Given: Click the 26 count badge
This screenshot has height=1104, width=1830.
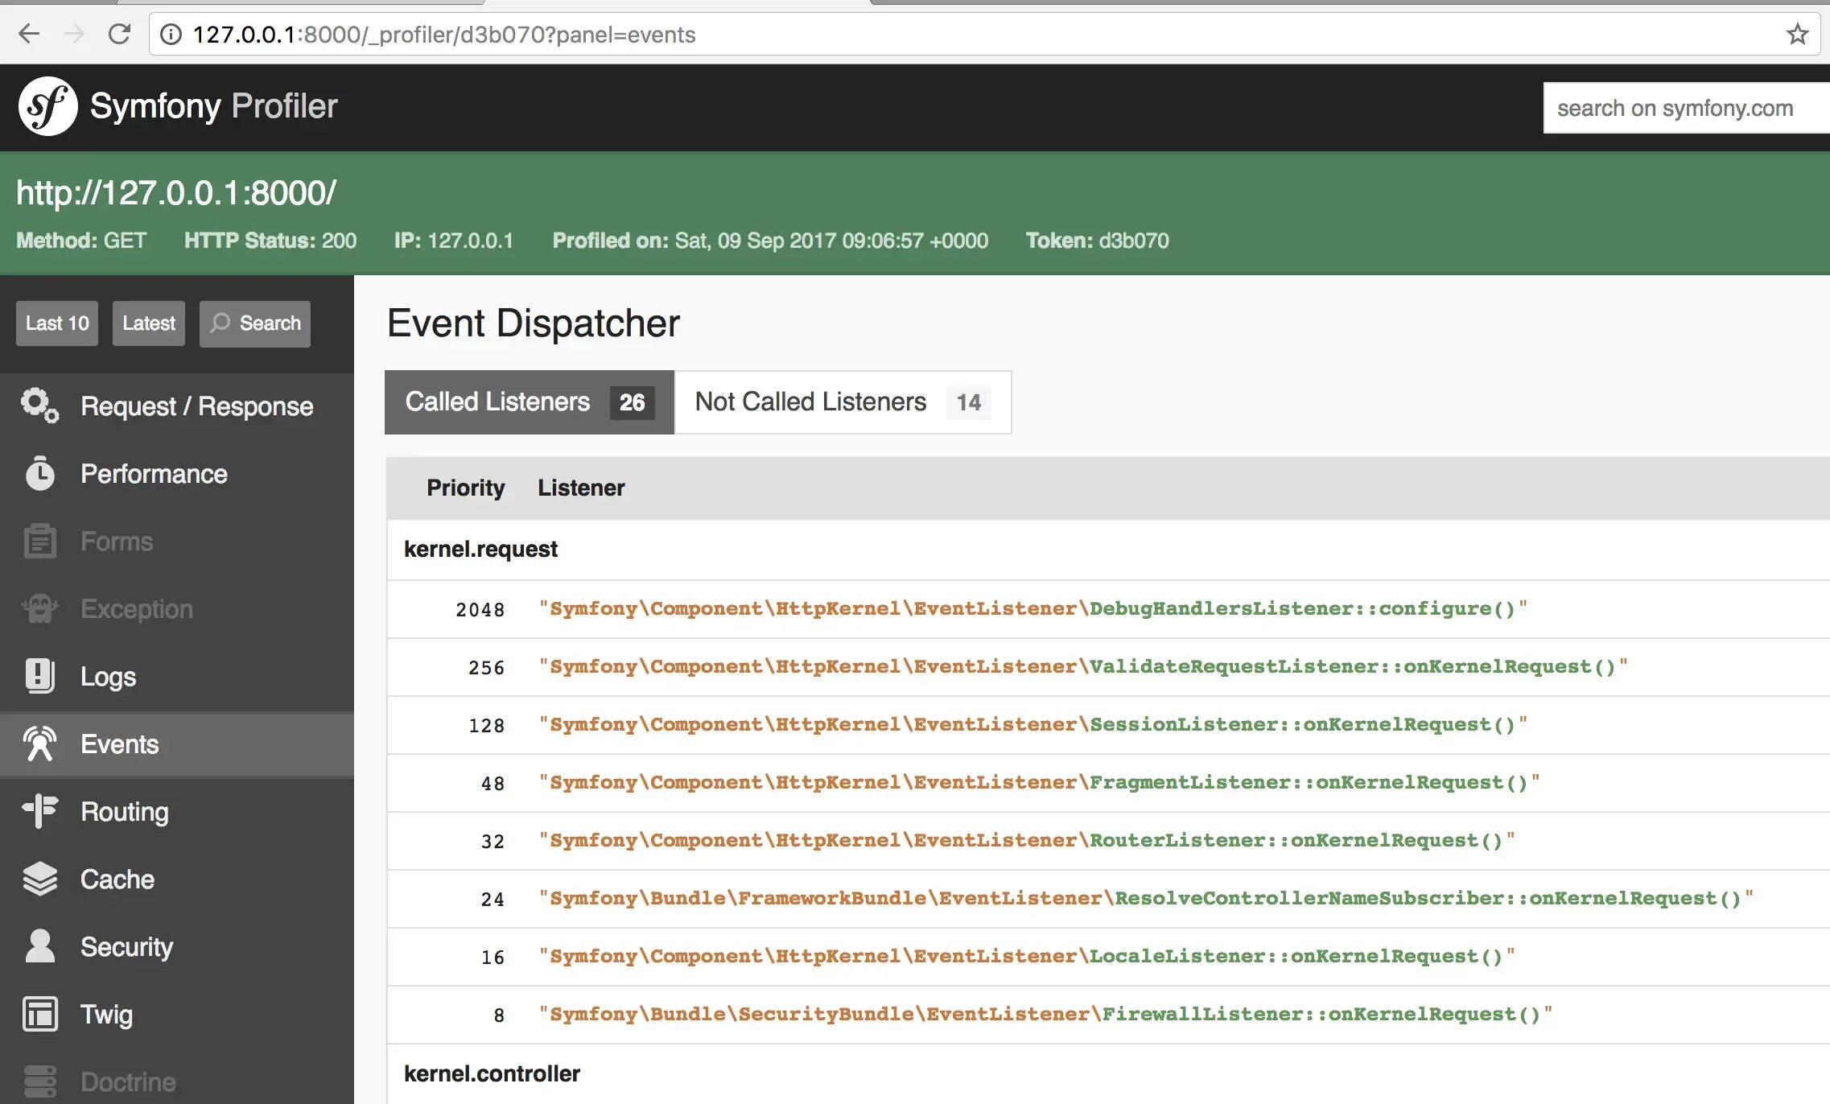Looking at the screenshot, I should (x=632, y=402).
